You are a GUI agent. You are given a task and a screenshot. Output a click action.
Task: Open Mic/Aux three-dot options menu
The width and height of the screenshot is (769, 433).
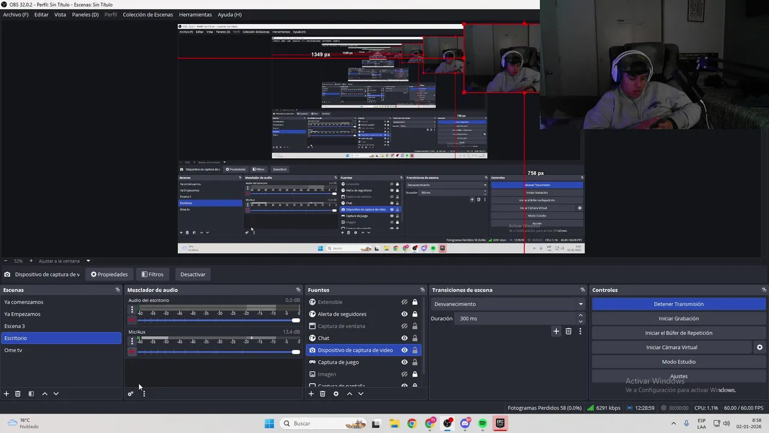pos(132,341)
